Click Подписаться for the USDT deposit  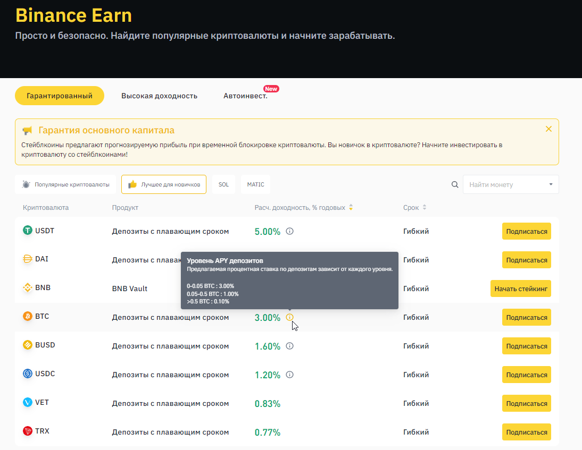tap(526, 231)
